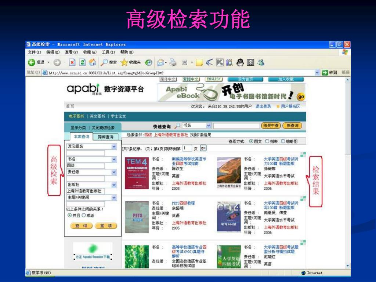
Task: Open the 用户服务区 link
Action: 290,106
